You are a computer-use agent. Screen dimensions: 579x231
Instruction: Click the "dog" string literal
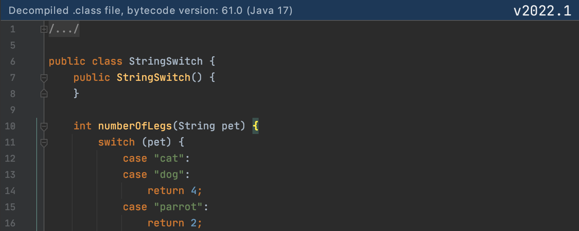(x=169, y=175)
